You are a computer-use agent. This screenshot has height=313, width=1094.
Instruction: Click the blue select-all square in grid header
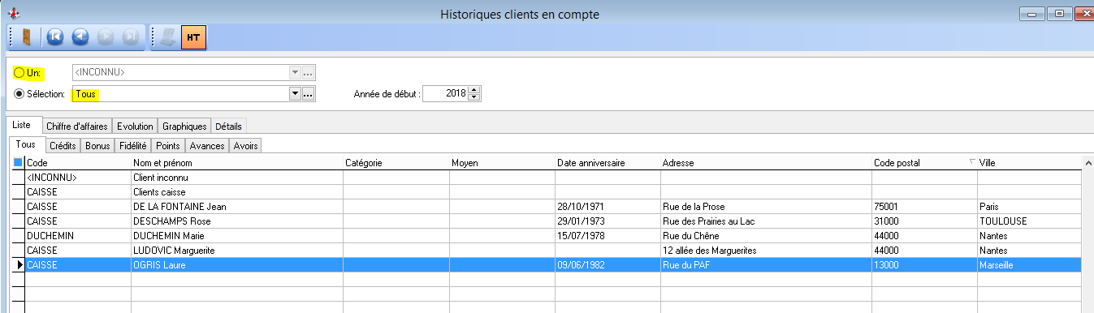click(x=18, y=163)
